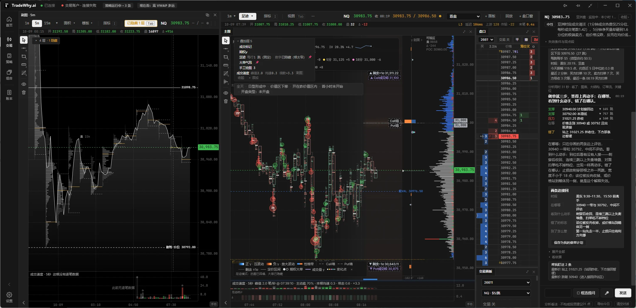
Task: Switch to the 策略 strategy section
Action: tap(9, 58)
